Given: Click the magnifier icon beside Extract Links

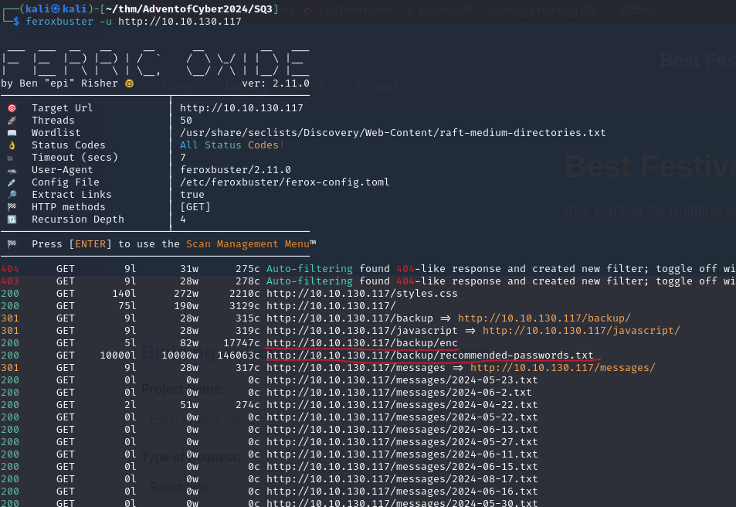Looking at the screenshot, I should (x=12, y=195).
